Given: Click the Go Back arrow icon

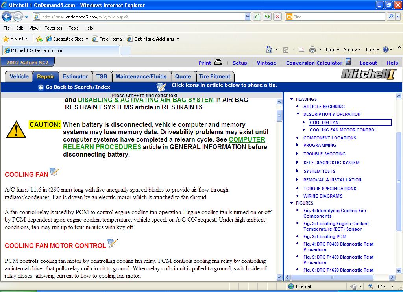Looking at the screenshot, I should [41, 87].
